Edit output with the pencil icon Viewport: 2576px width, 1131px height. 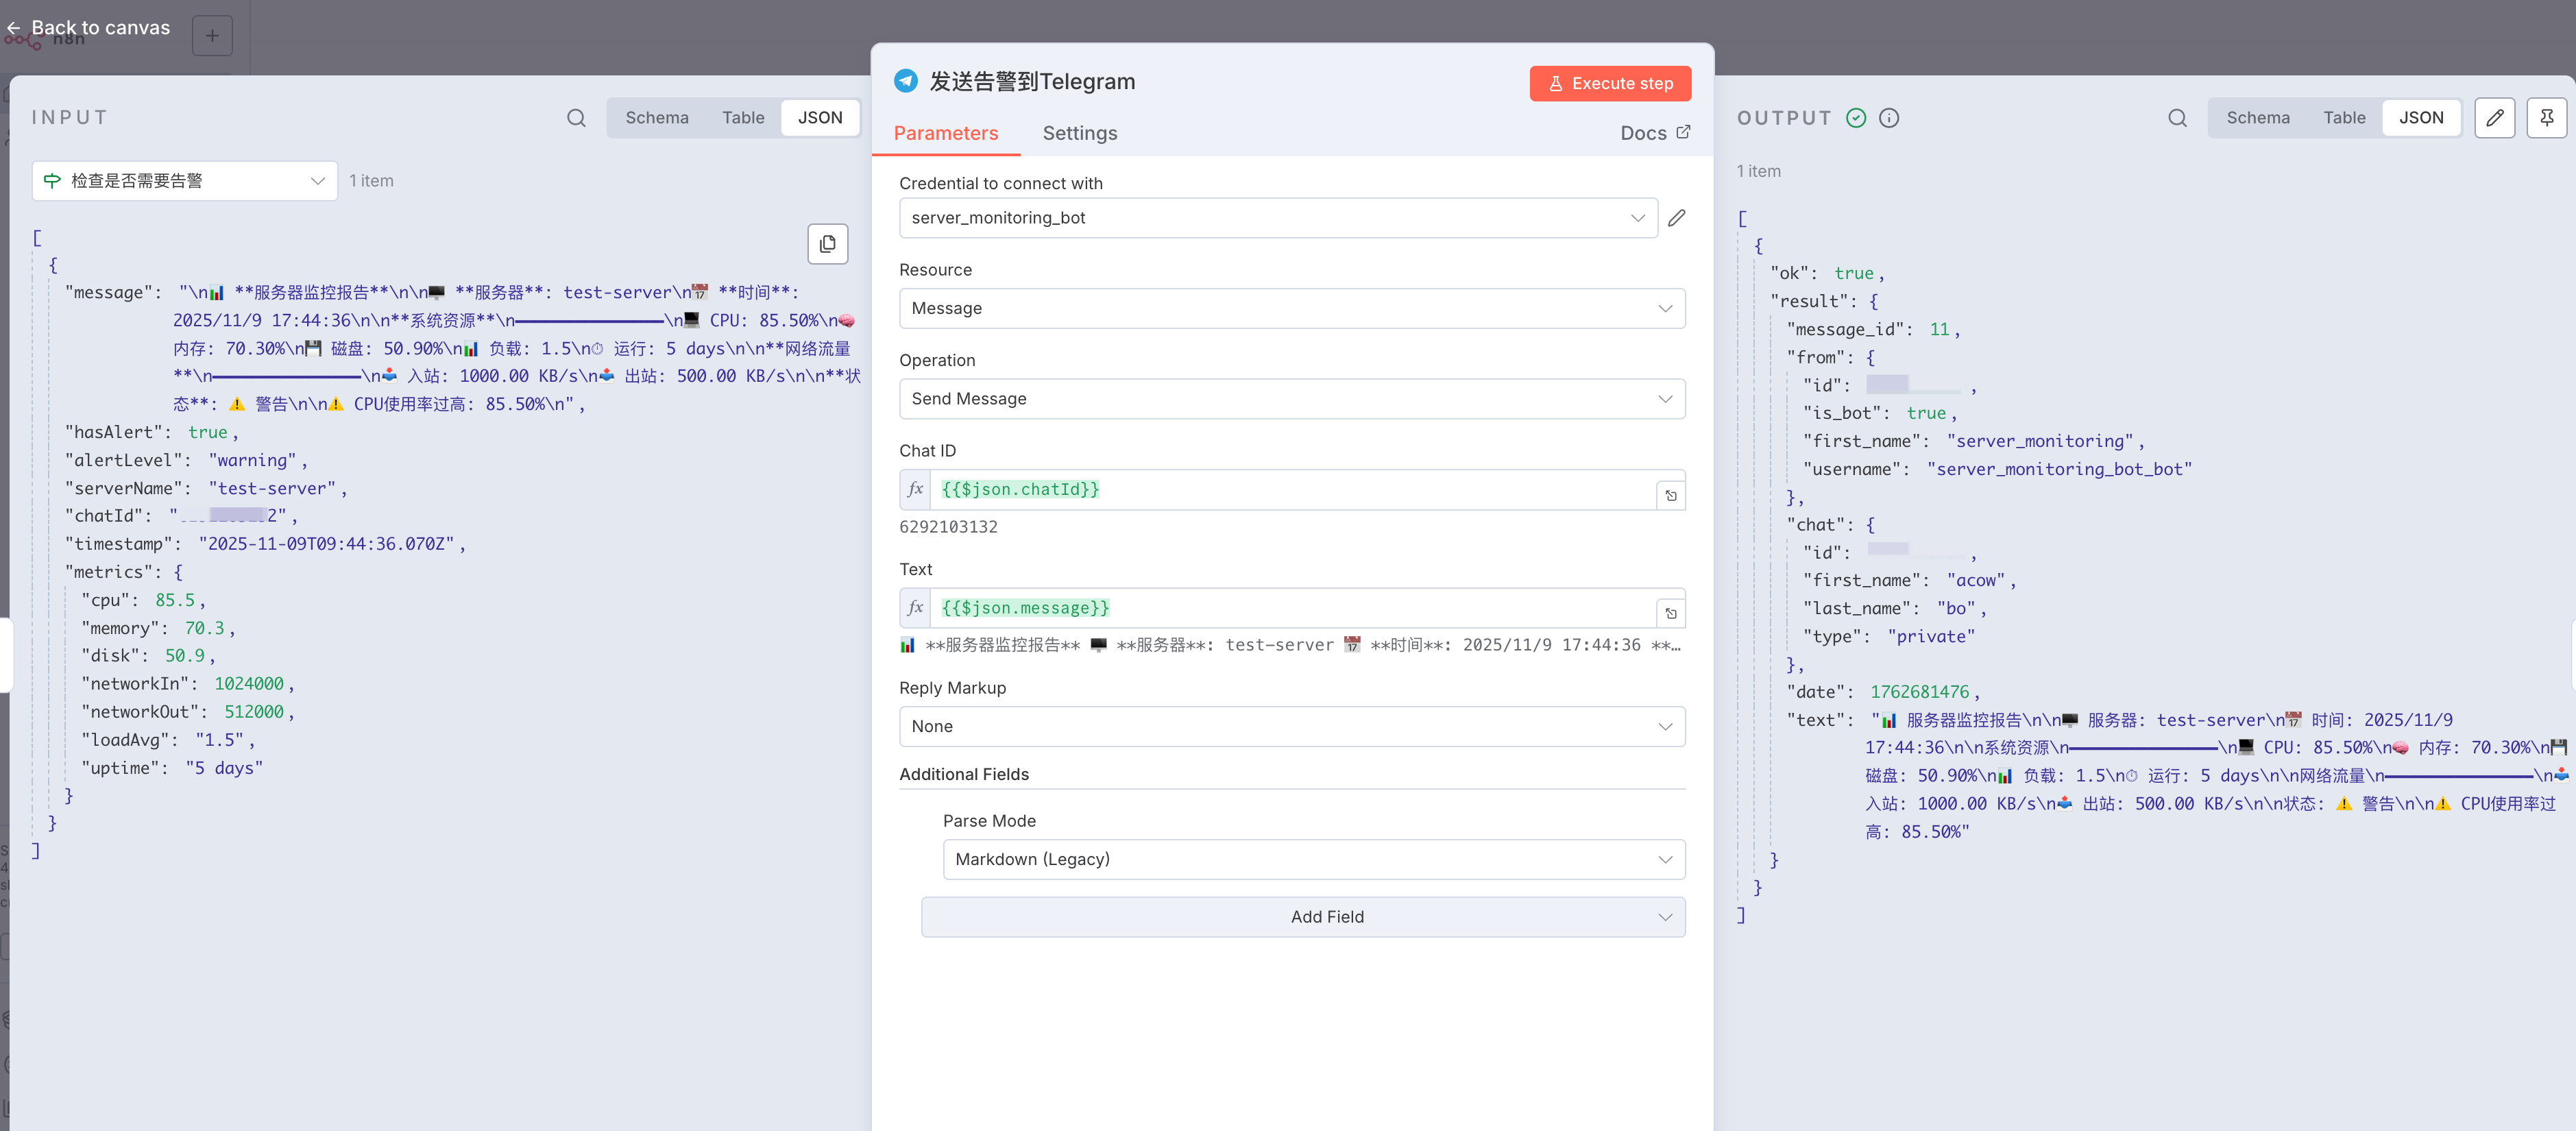tap(2494, 118)
